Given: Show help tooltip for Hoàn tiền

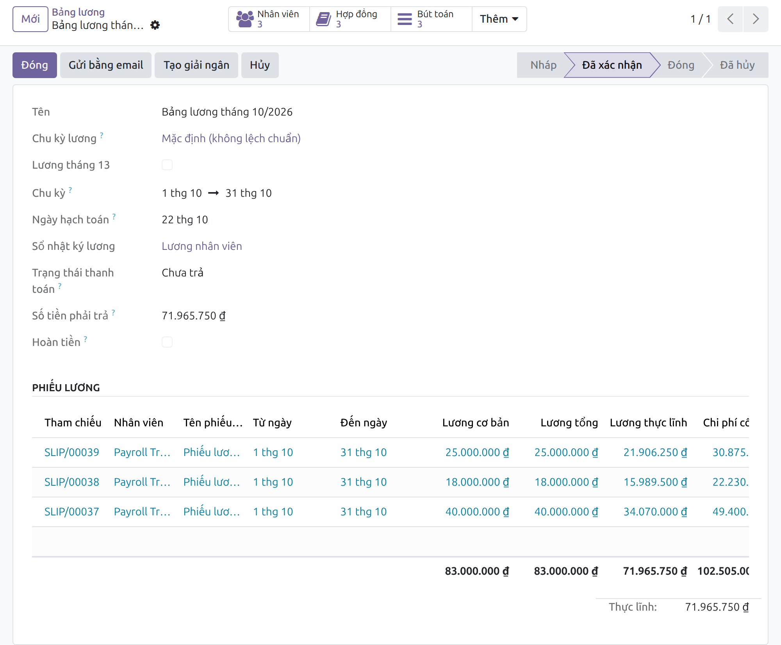Looking at the screenshot, I should coord(86,339).
